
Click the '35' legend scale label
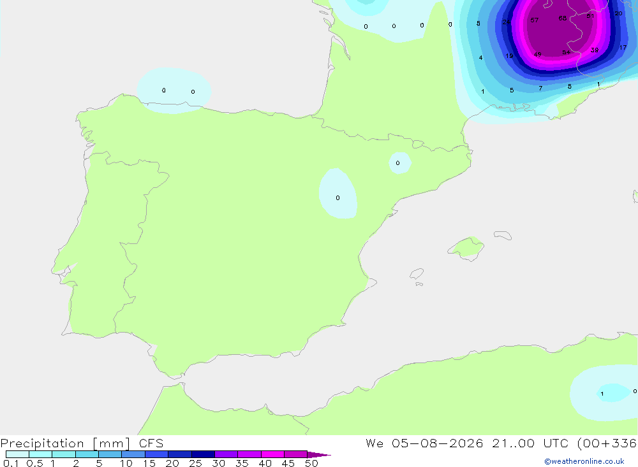242,463
